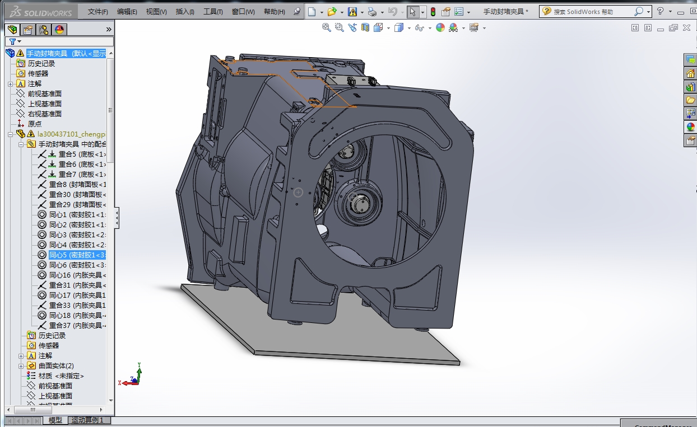Click the Section View icon

[x=365, y=27]
